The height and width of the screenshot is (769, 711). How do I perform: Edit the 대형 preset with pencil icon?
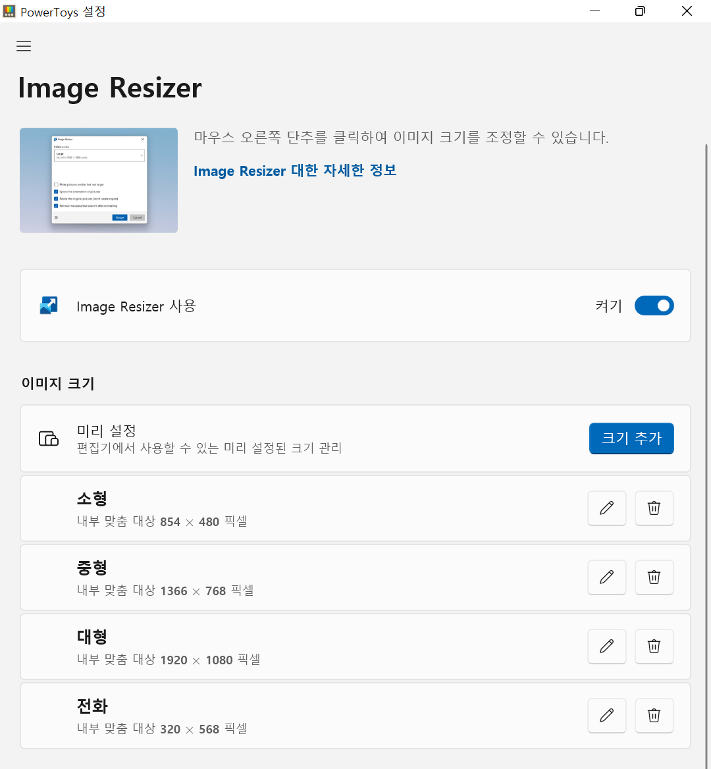pos(606,647)
